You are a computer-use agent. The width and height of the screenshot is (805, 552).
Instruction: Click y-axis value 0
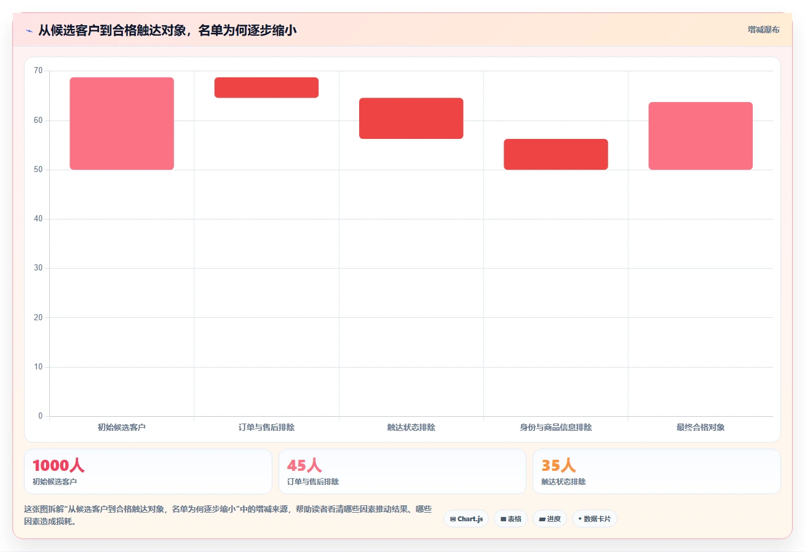tap(41, 416)
